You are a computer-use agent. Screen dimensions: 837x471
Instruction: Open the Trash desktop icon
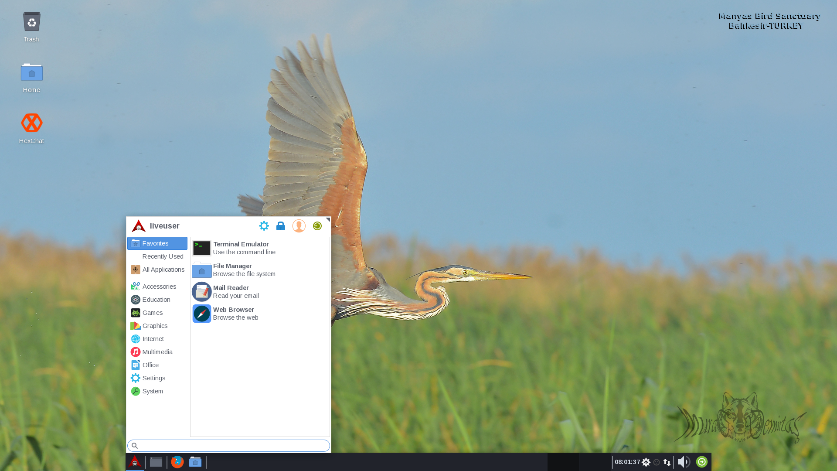31,27
